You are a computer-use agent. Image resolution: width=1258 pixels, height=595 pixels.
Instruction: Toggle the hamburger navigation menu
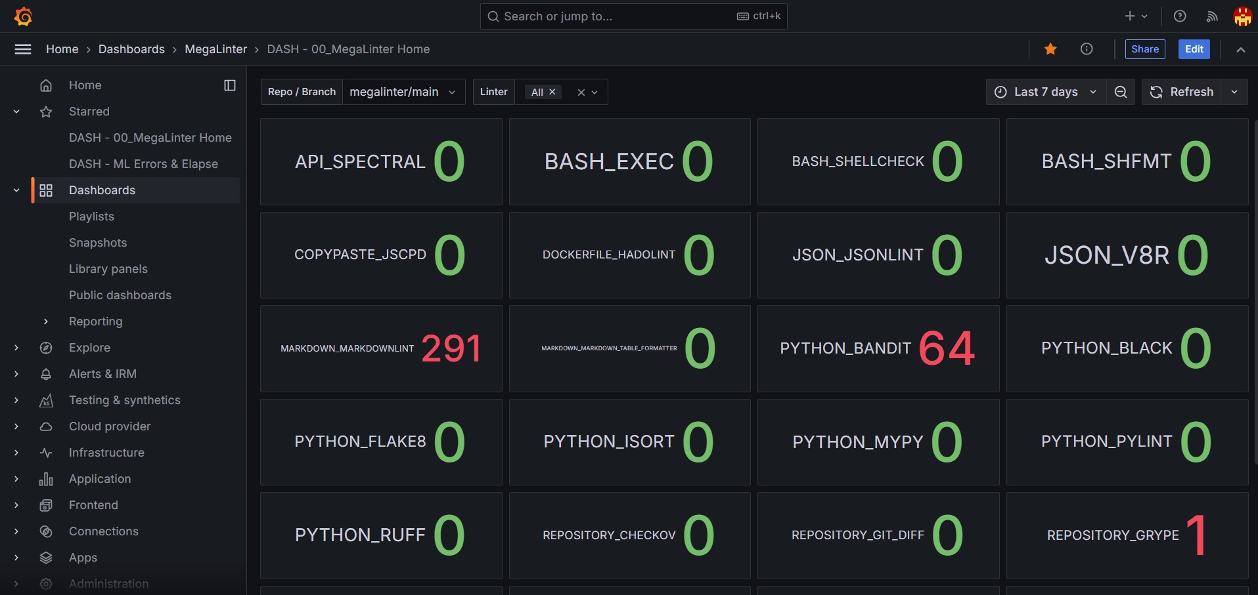click(x=23, y=49)
